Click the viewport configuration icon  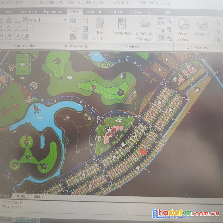click(73, 20)
